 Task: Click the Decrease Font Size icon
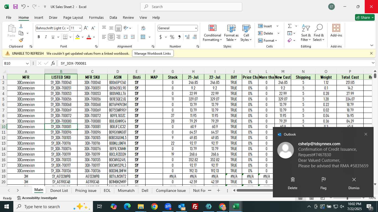[x=93, y=28]
